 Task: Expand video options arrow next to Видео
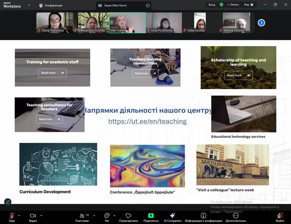pyautogui.click(x=41, y=215)
